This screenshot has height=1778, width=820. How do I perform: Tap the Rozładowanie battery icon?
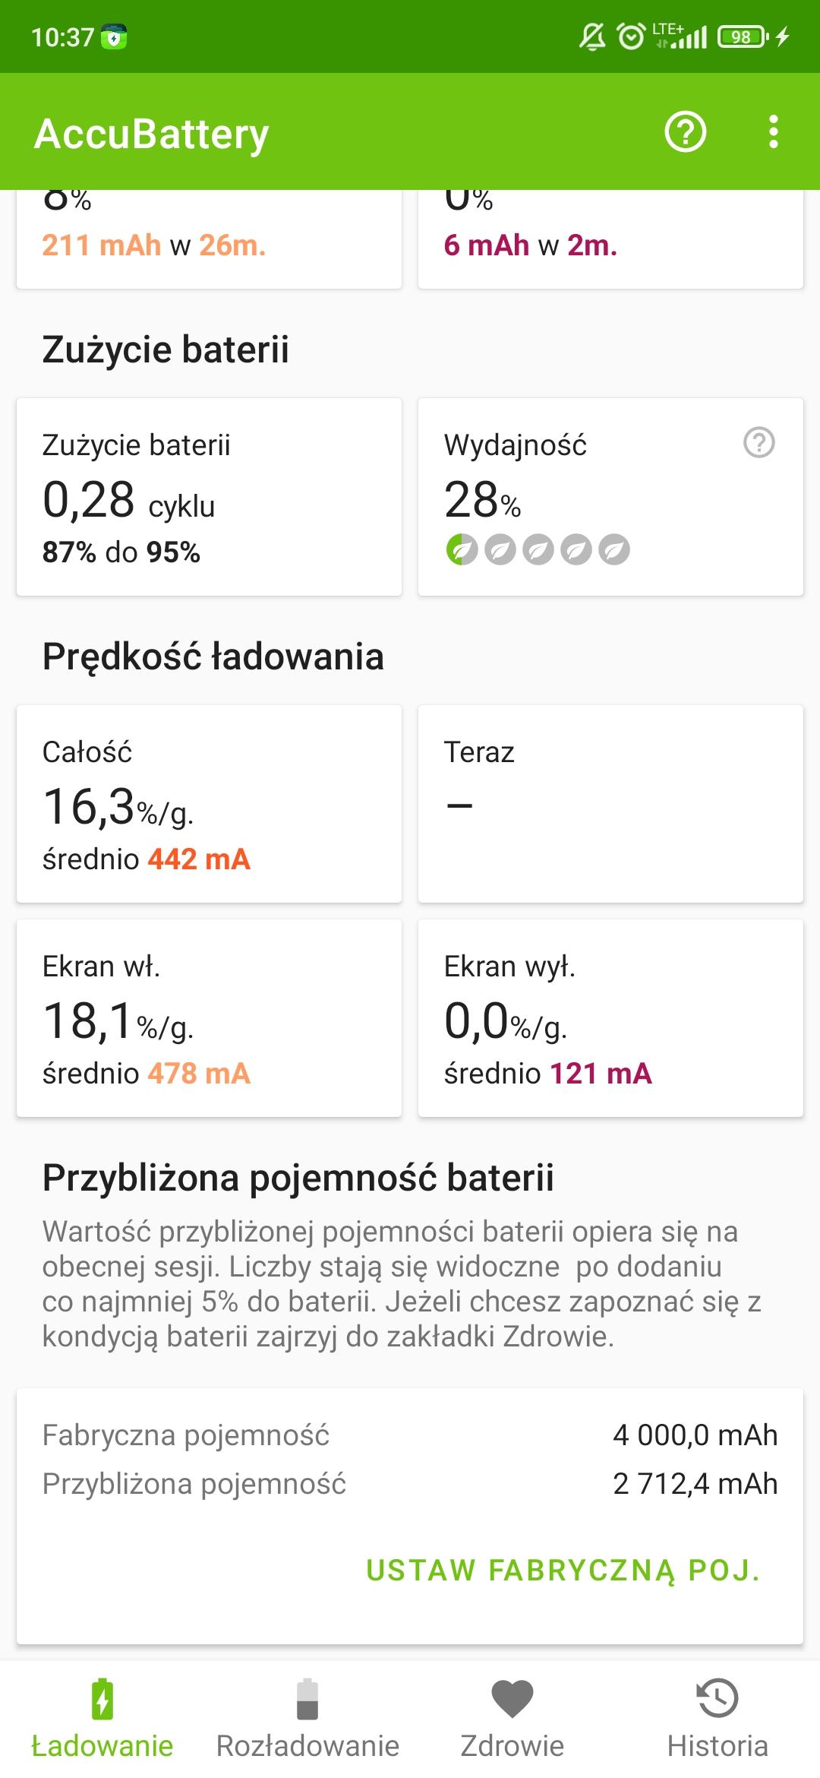(307, 1699)
